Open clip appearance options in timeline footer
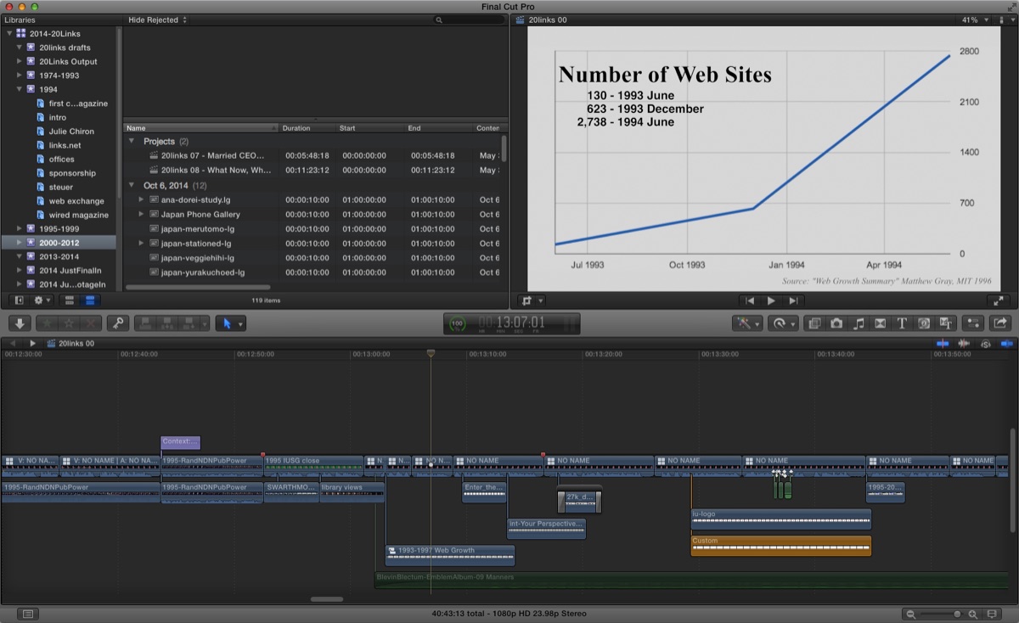Viewport: 1019px width, 623px height. [992, 614]
